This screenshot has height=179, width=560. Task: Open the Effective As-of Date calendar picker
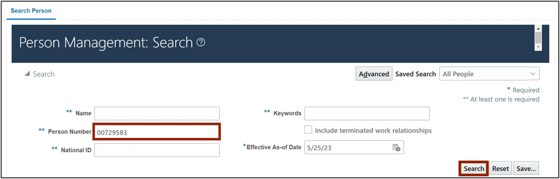click(x=396, y=148)
